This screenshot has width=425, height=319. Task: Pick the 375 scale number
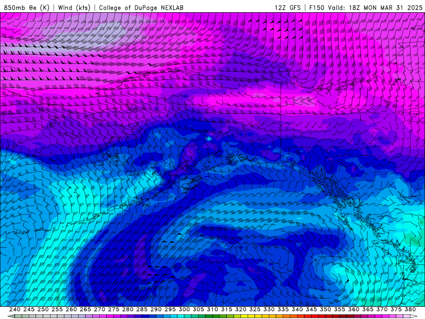coord(396,309)
